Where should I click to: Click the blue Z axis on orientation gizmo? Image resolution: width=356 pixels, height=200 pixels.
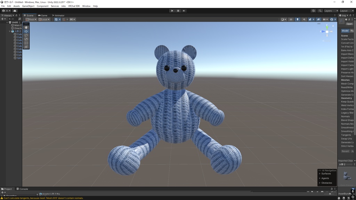click(x=323, y=32)
